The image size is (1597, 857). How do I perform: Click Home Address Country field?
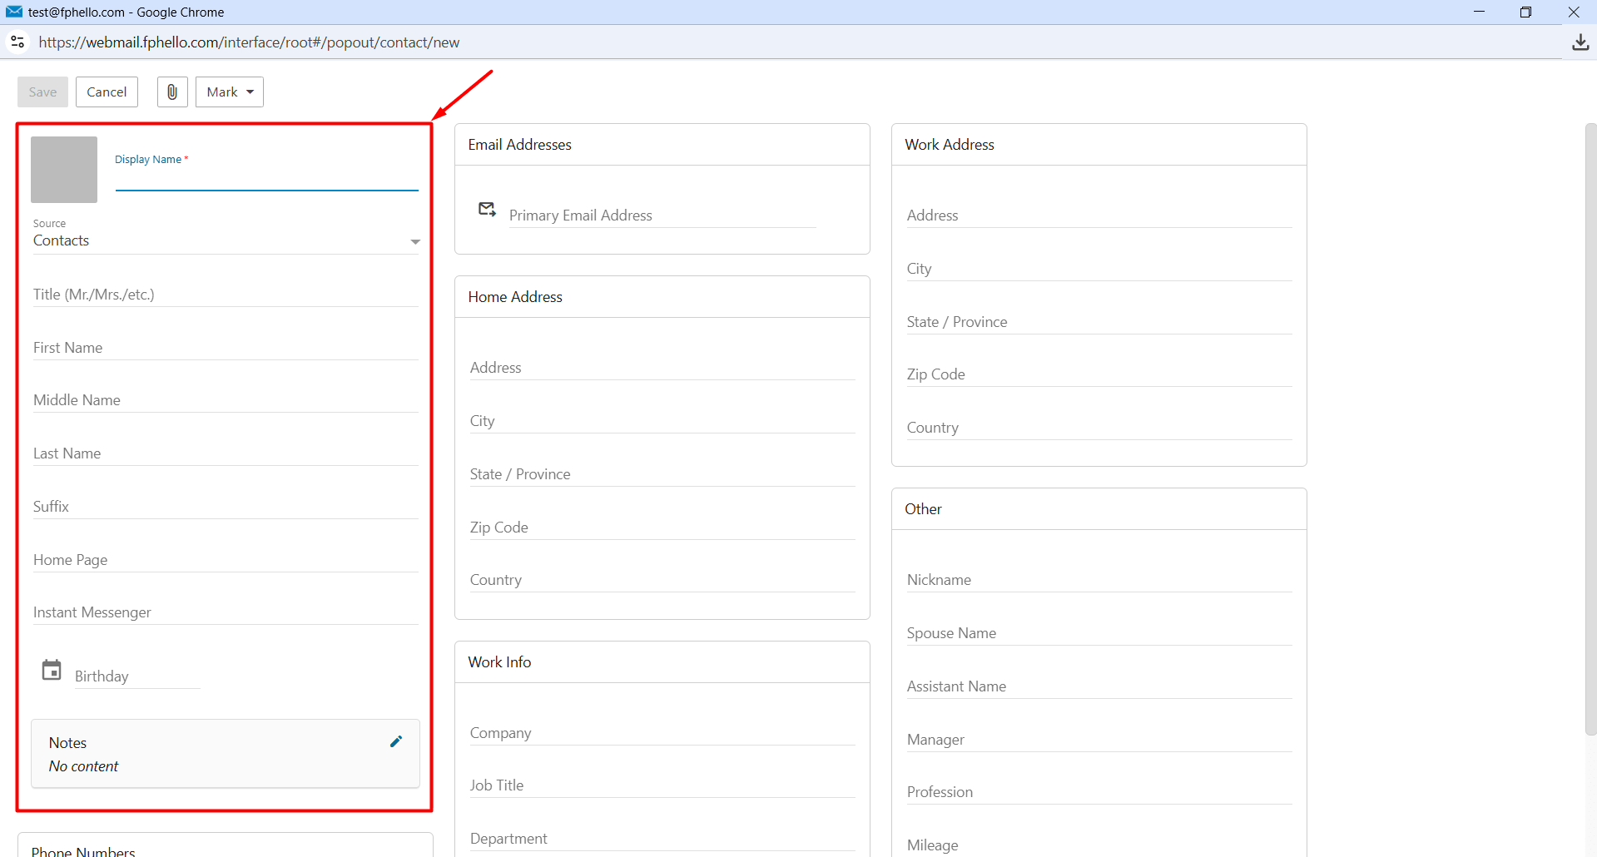[x=662, y=580]
